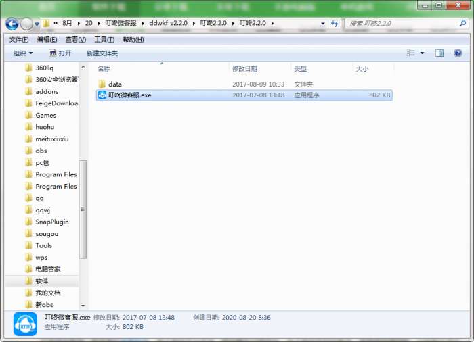Open the 文件(F) menu
The height and width of the screenshot is (342, 474).
(x=19, y=40)
